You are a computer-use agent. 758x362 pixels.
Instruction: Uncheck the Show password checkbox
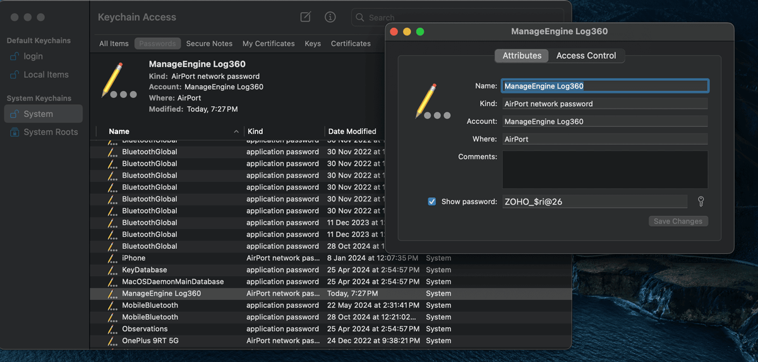pos(432,202)
